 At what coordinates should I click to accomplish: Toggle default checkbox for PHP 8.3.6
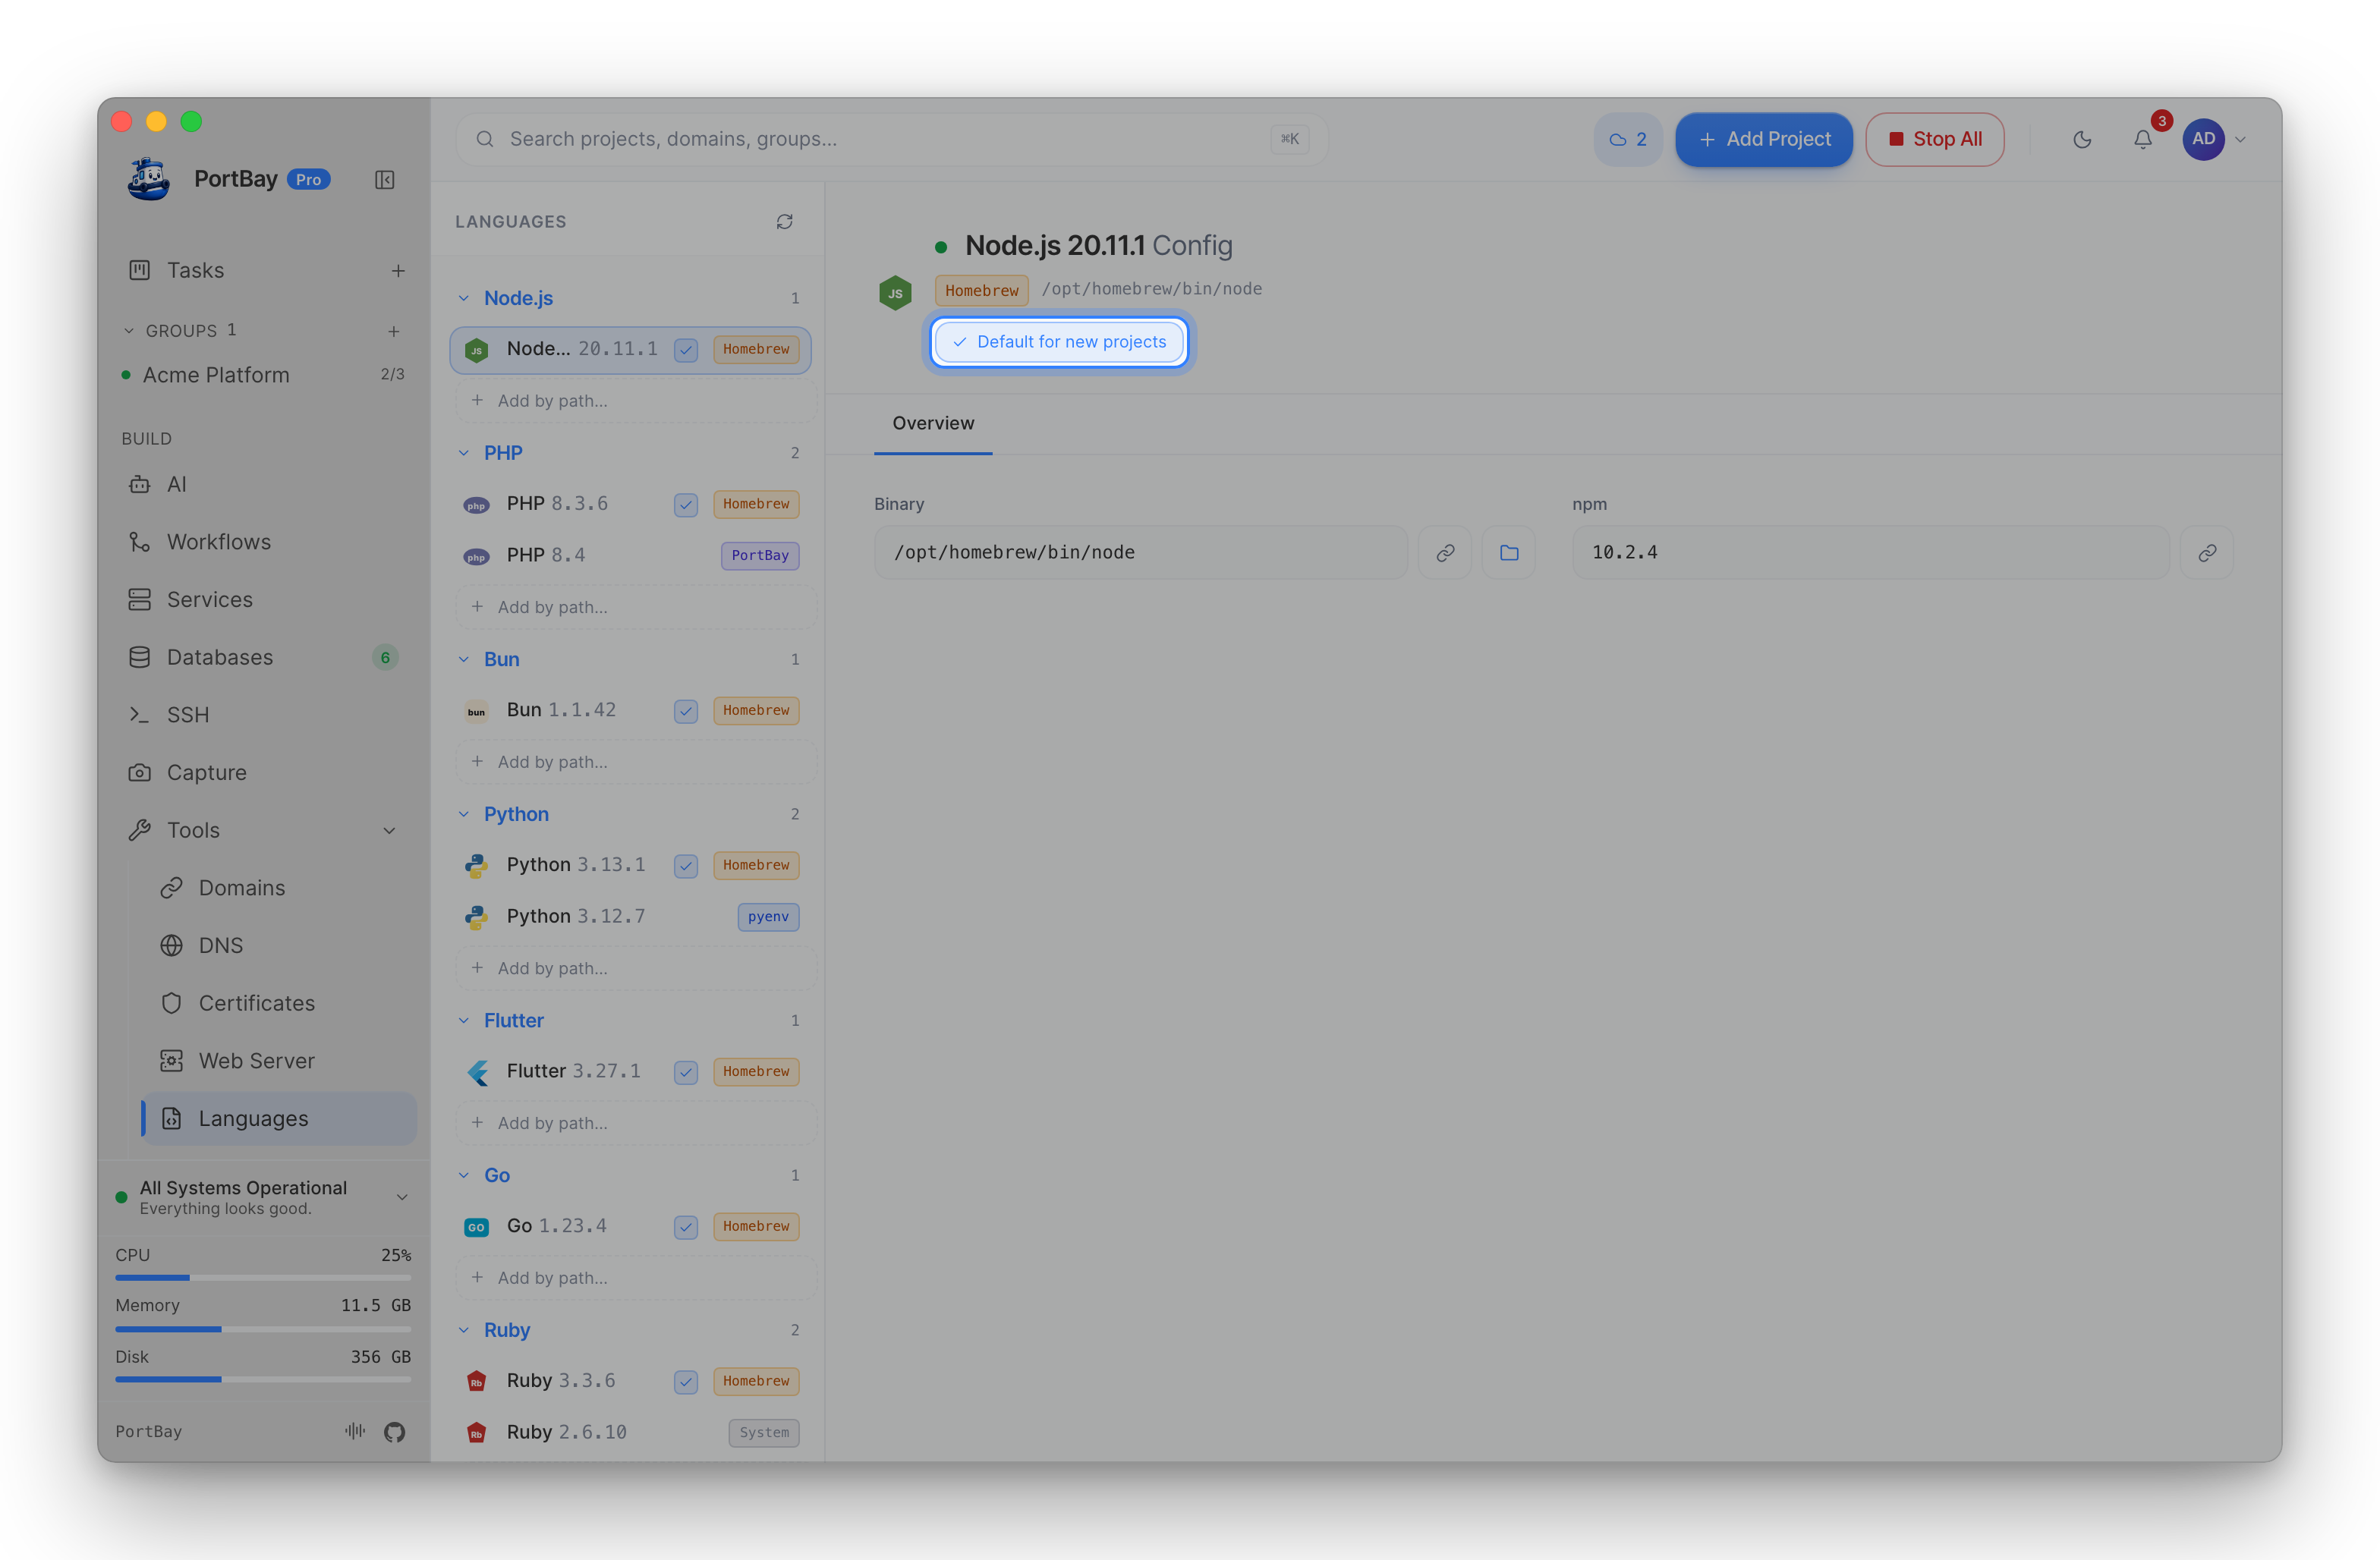pyautogui.click(x=686, y=504)
